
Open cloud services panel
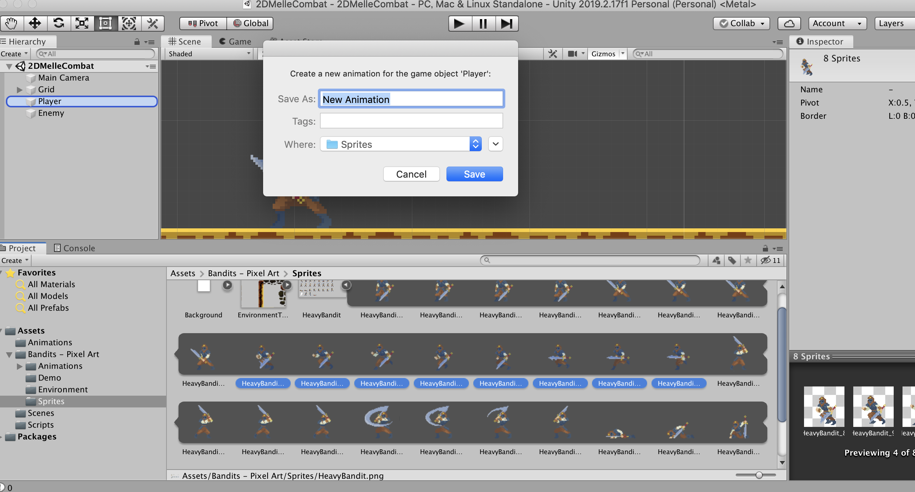[789, 24]
